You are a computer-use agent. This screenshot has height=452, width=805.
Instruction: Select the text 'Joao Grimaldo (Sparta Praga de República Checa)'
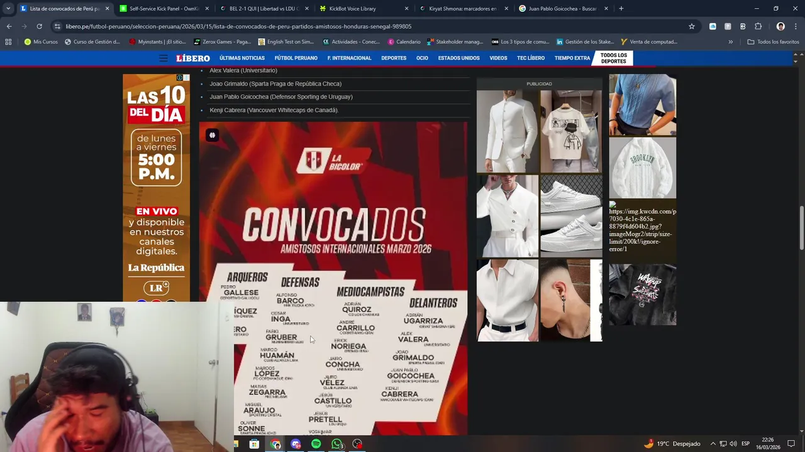(275, 83)
